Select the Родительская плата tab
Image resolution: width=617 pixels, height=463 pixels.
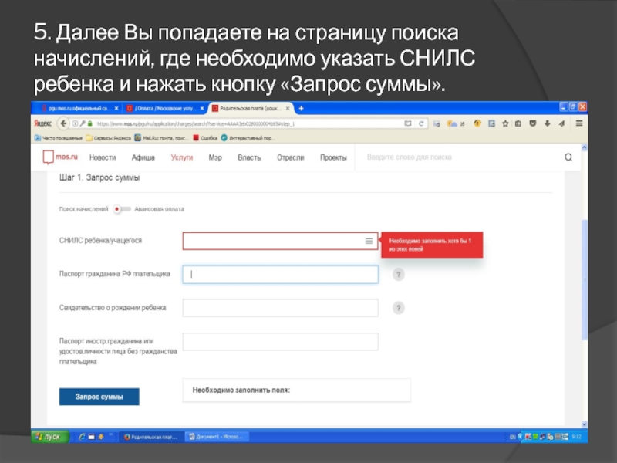pyautogui.click(x=249, y=108)
